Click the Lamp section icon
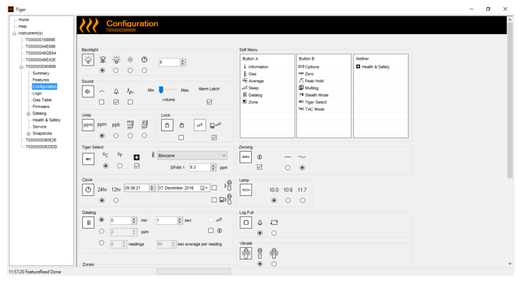 point(246,190)
